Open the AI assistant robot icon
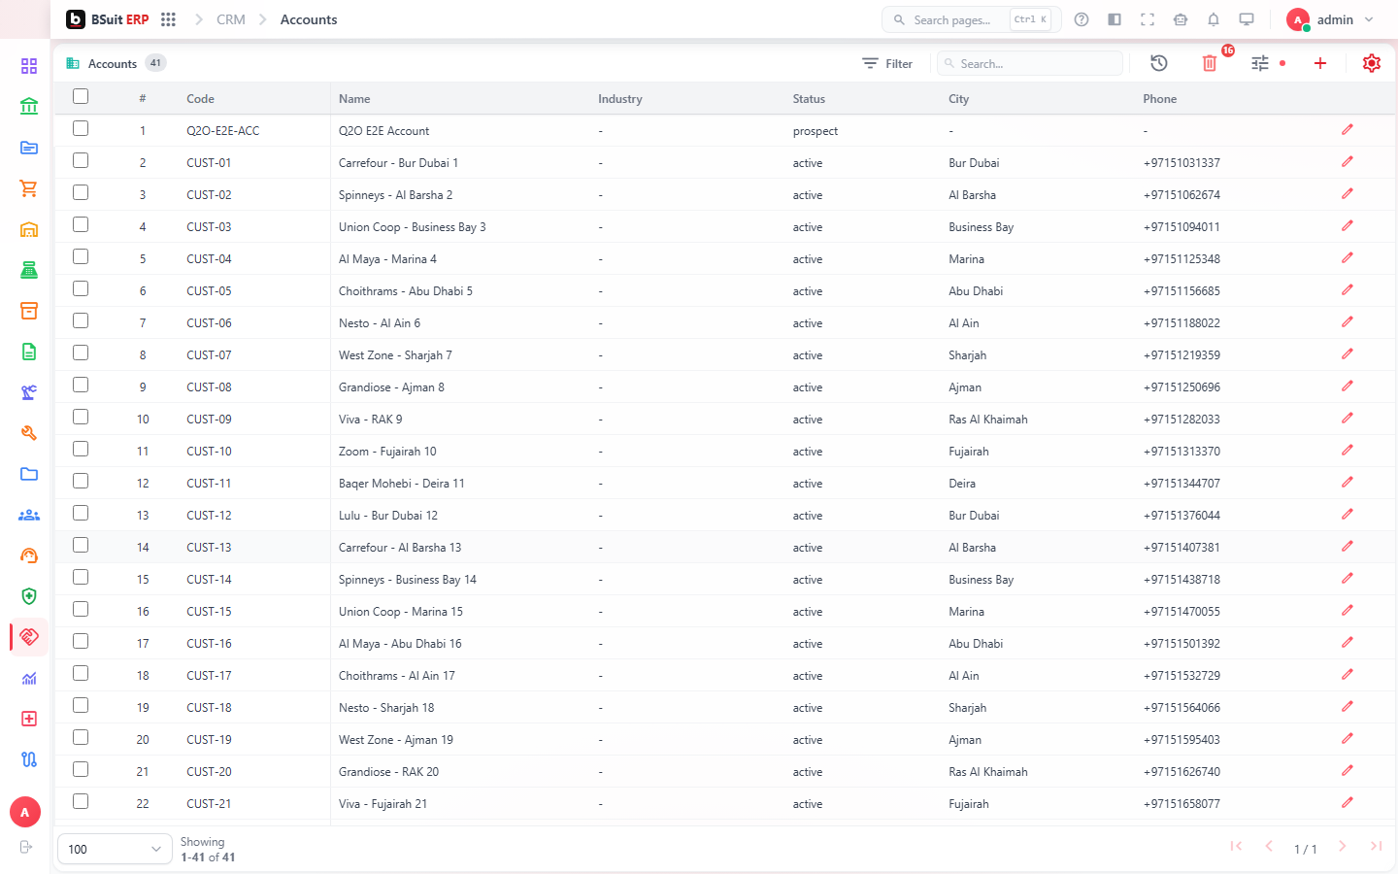The width and height of the screenshot is (1398, 874). 1181,19
